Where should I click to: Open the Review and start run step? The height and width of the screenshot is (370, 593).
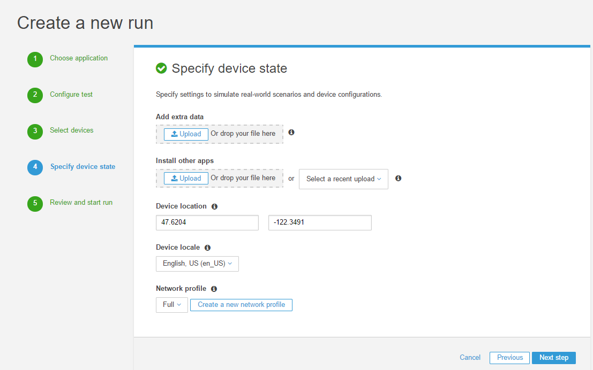tap(81, 203)
